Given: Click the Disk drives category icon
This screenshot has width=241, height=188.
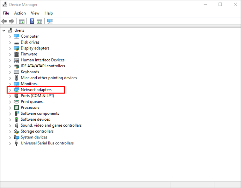Looking at the screenshot, I should coord(16,43).
